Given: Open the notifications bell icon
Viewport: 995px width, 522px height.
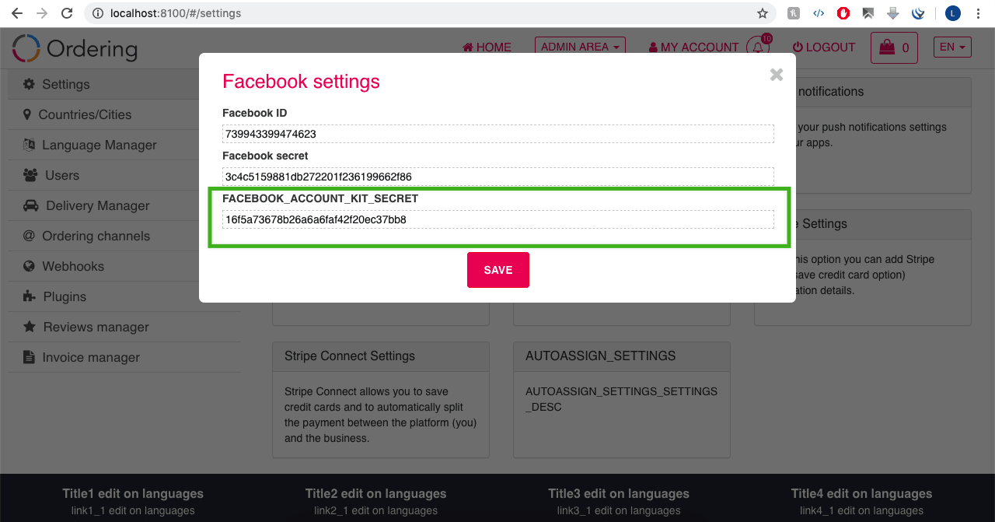Looking at the screenshot, I should pos(759,47).
